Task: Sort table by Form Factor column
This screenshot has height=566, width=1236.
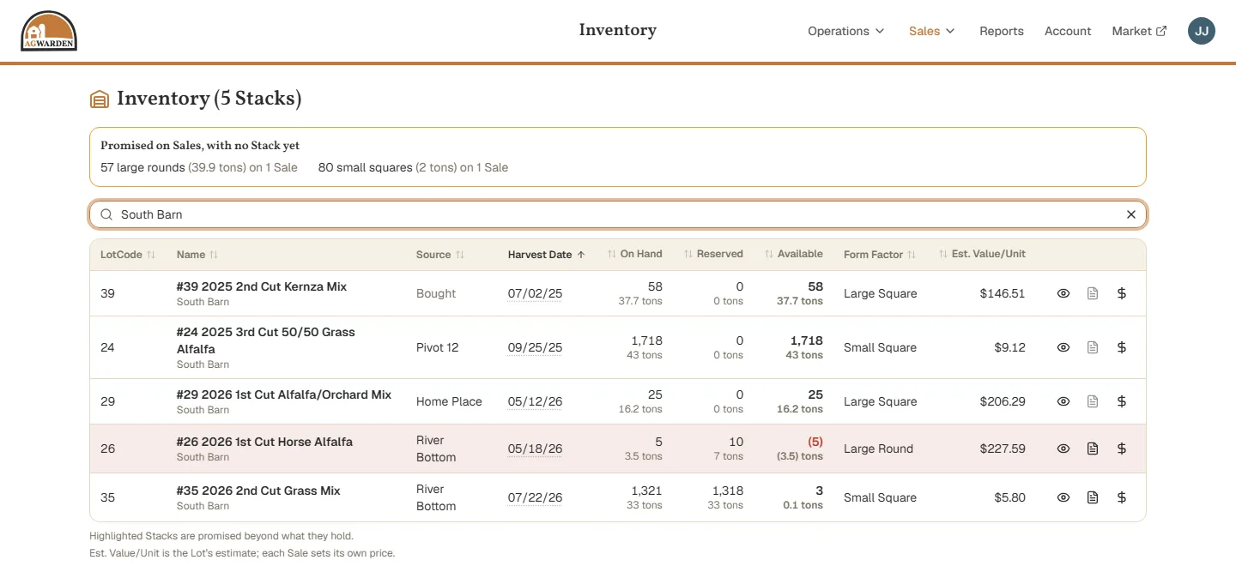Action: [x=880, y=255]
